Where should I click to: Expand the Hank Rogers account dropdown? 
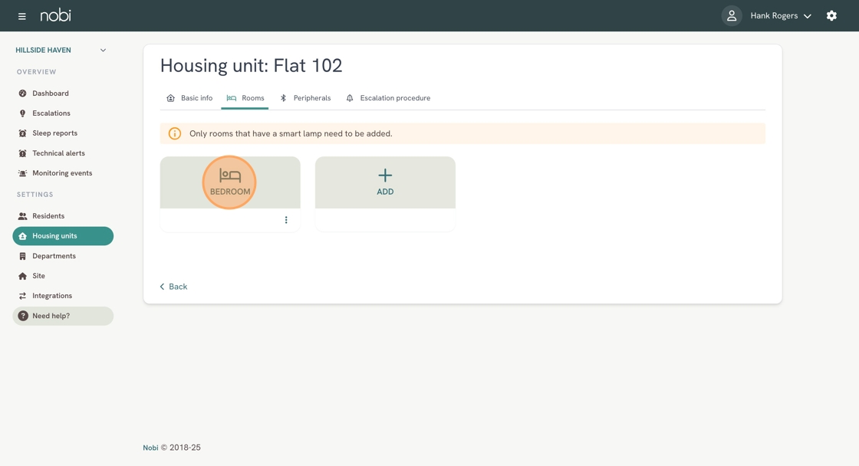pos(781,16)
